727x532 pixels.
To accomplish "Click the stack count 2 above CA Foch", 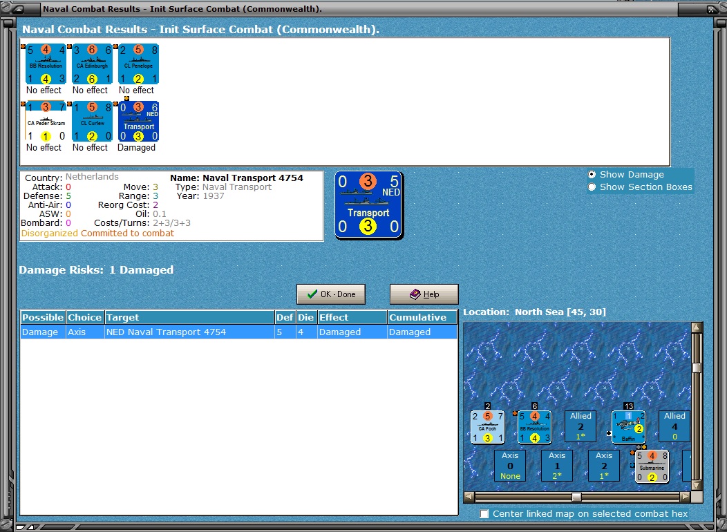I will [487, 406].
